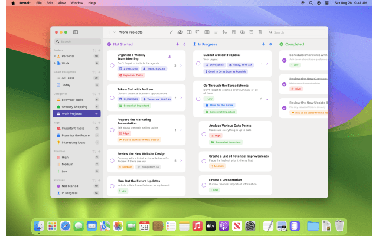Click the Important Tasks tag on Weekly Meeting card

pyautogui.click(x=131, y=76)
